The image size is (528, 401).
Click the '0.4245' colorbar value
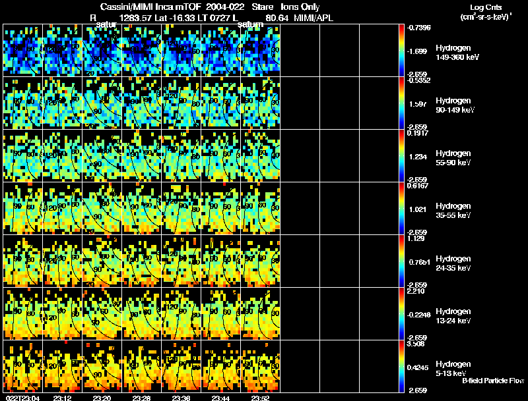[418, 367]
